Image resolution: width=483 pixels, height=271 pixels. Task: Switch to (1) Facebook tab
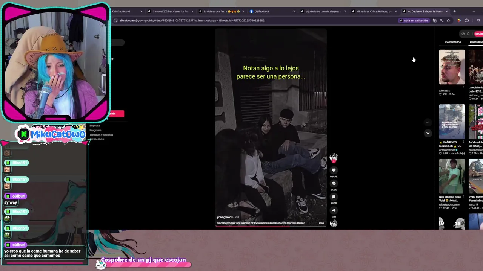click(272, 11)
